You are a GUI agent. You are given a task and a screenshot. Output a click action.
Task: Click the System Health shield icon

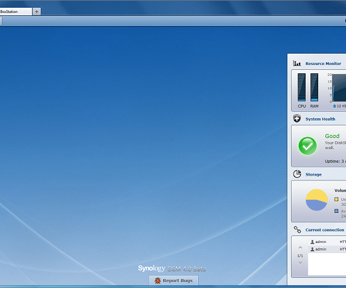point(297,118)
